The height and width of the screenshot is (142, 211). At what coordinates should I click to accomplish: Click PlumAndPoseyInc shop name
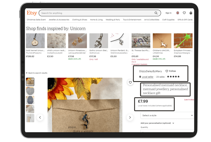pyautogui.click(x=34, y=53)
